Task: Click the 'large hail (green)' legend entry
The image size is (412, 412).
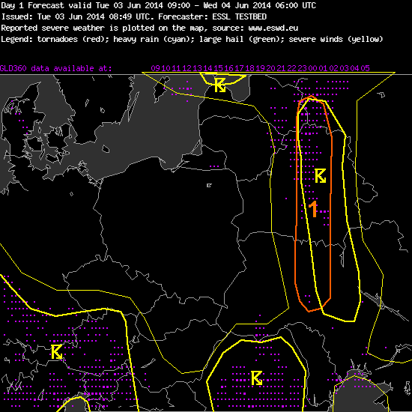Action: pos(241,39)
